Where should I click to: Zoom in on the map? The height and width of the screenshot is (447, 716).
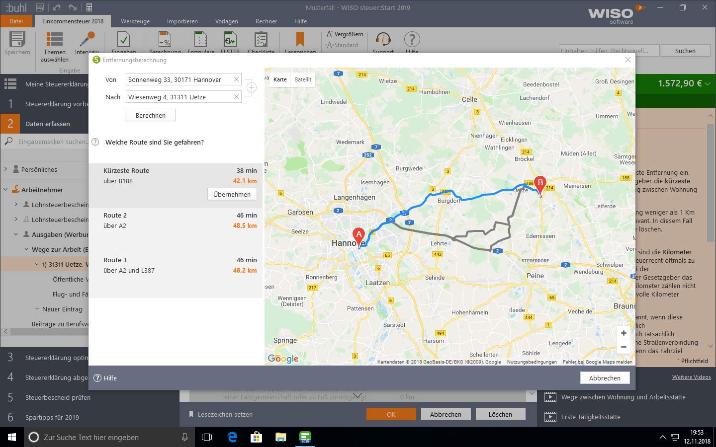[x=624, y=333]
